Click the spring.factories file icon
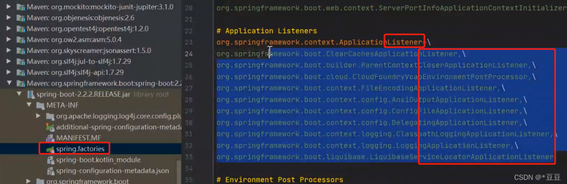This screenshot has height=184, width=567. (50, 149)
